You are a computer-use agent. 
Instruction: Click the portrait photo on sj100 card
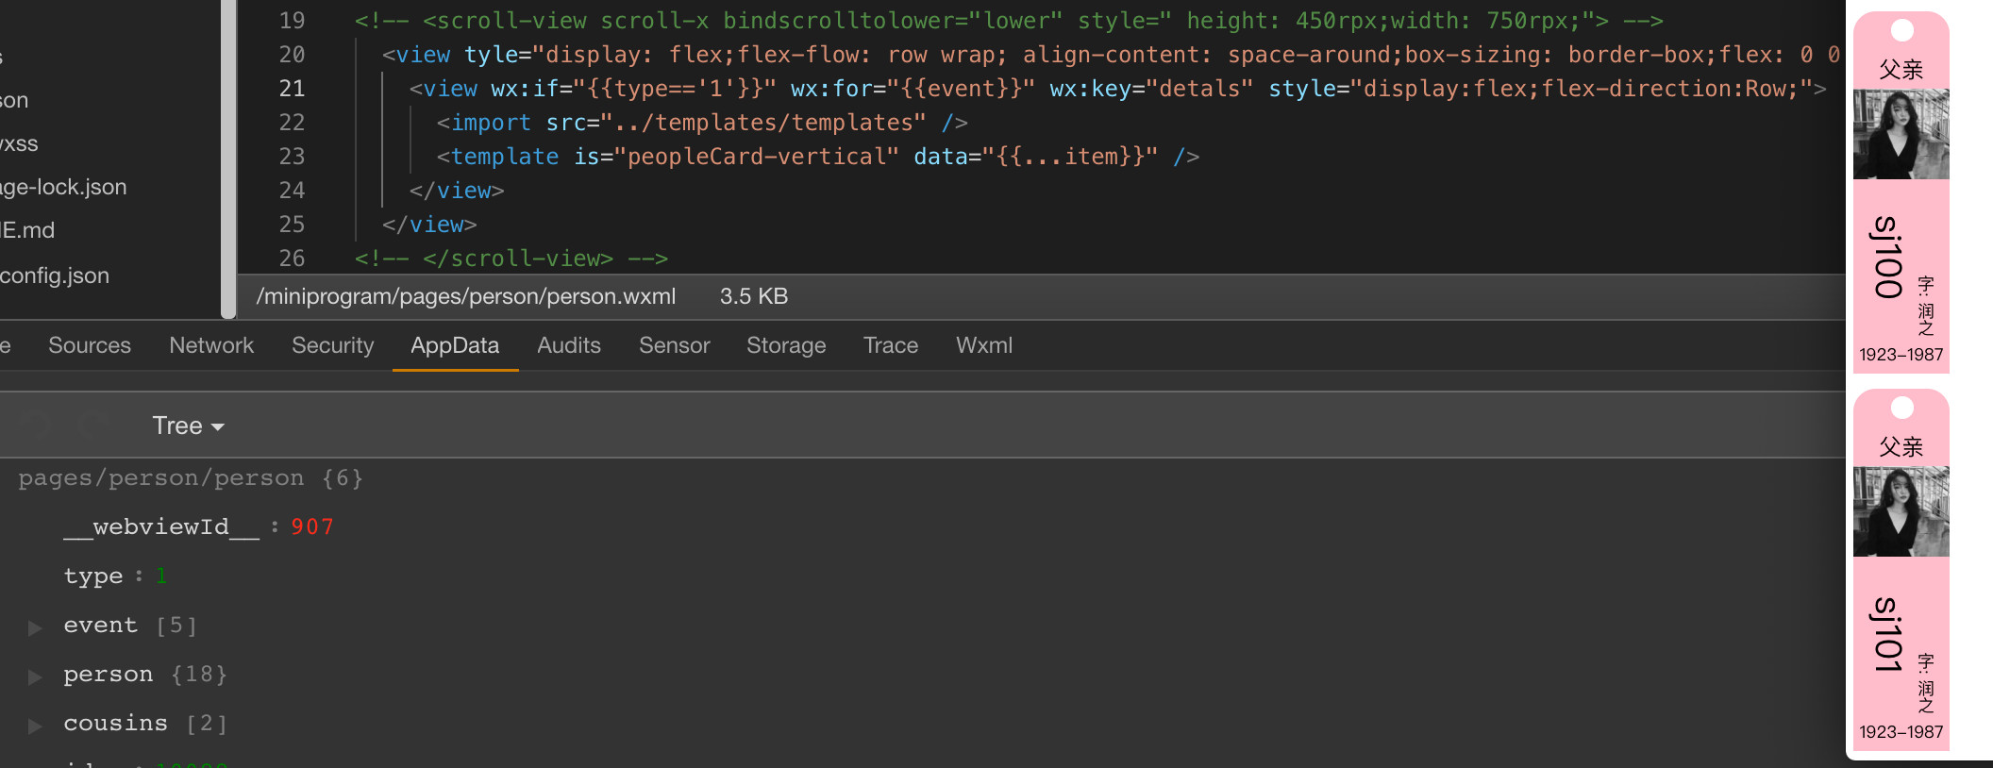(1901, 134)
